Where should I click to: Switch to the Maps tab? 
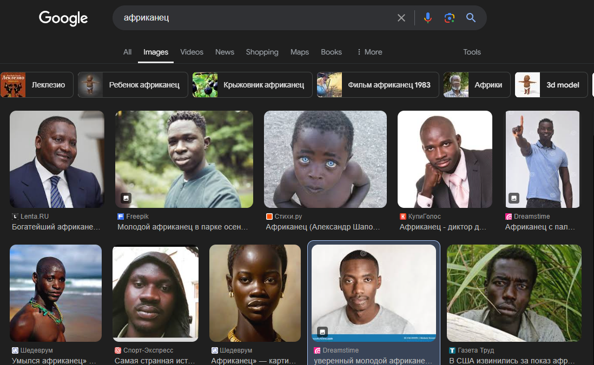[300, 52]
